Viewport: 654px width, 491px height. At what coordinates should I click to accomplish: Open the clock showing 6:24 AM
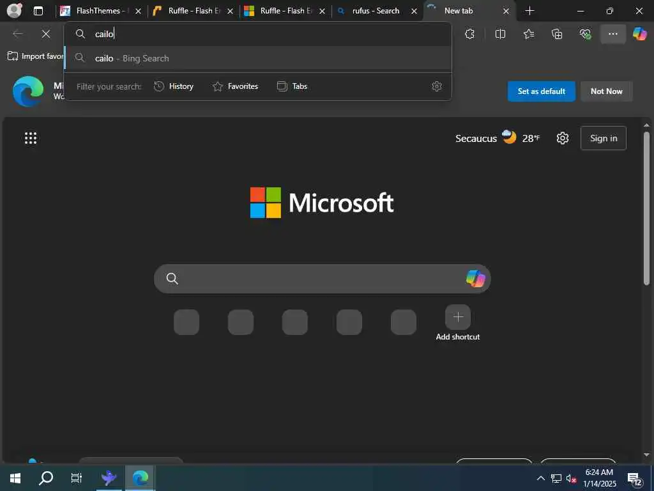coord(599,478)
